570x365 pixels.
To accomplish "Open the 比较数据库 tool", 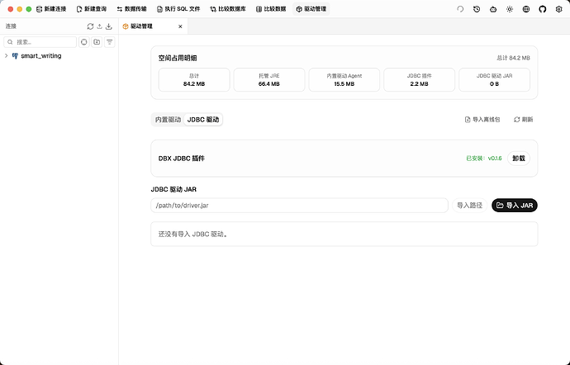I will pos(228,9).
